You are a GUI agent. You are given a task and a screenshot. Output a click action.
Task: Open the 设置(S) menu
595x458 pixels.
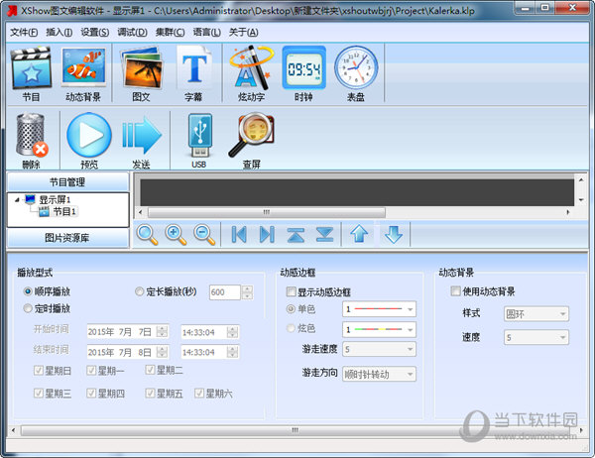tap(95, 32)
